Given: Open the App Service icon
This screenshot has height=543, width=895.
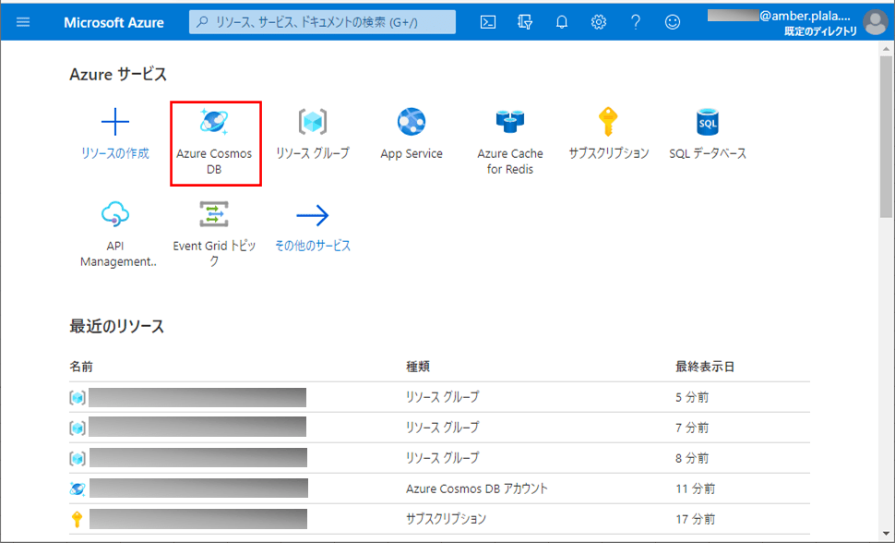Looking at the screenshot, I should [412, 122].
